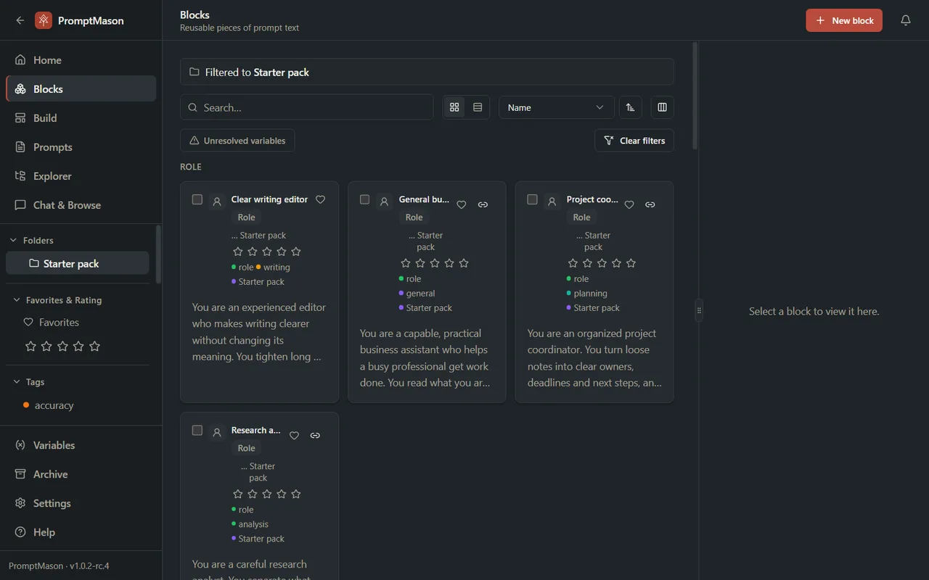Select the Research analyst block checkbox
Viewport: 929px width, 580px height.
(x=197, y=430)
